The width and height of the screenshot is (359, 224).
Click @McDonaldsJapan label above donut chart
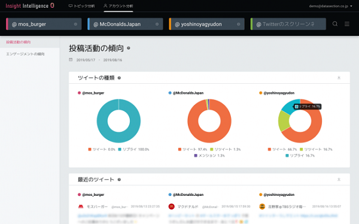click(188, 93)
